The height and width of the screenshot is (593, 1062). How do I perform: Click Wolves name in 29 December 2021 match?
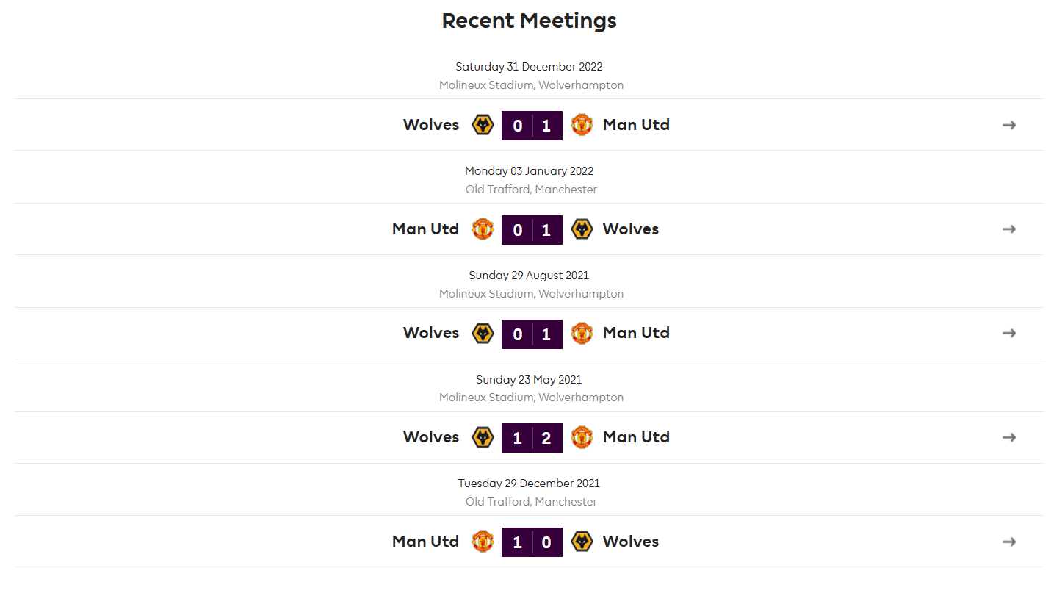pos(631,542)
